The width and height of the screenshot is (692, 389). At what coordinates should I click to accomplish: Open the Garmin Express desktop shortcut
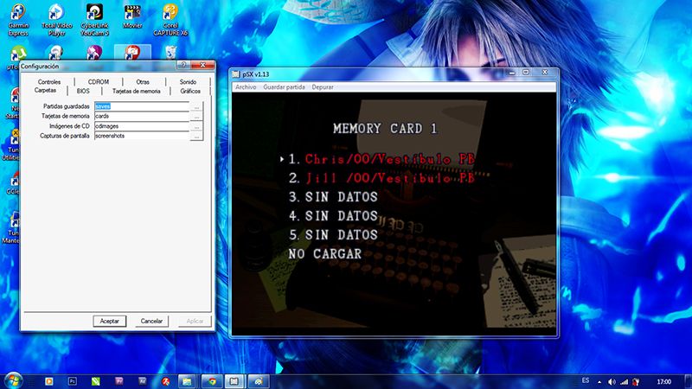coord(18,20)
